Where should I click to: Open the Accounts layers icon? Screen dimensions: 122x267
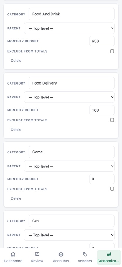[x=61, y=255]
